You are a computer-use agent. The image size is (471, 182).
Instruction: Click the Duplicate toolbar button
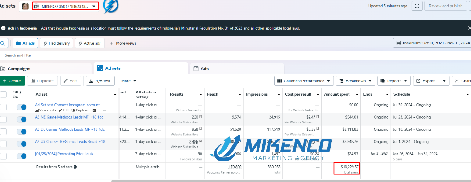point(42,81)
